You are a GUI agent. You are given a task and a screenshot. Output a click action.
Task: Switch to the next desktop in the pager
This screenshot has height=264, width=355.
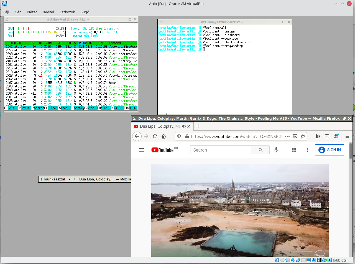pos(75,179)
